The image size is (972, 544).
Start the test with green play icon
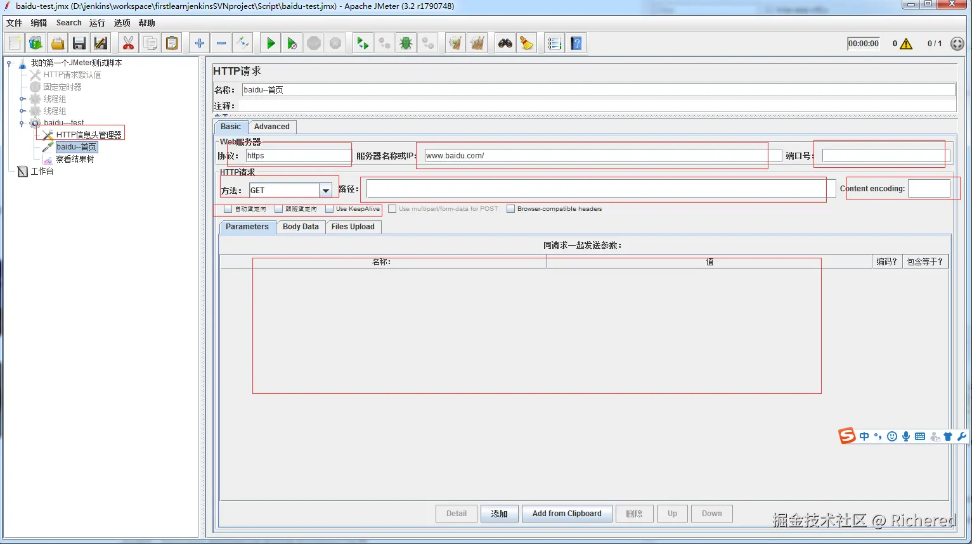click(x=271, y=43)
